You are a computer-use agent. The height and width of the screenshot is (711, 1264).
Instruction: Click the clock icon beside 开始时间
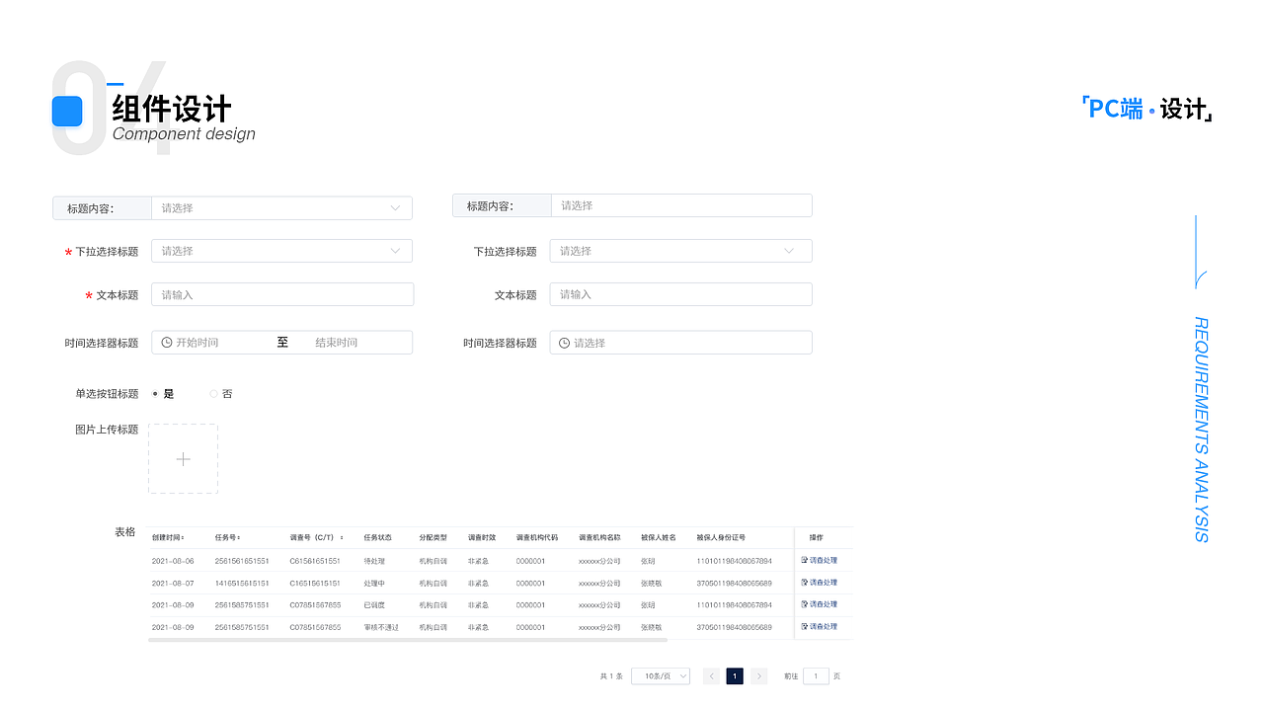point(167,342)
